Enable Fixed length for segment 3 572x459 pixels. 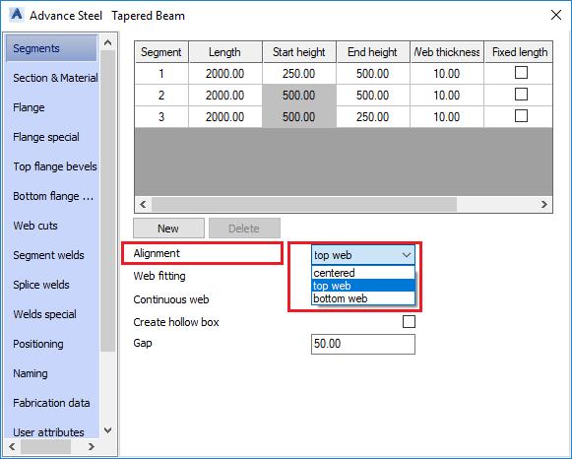pos(521,116)
